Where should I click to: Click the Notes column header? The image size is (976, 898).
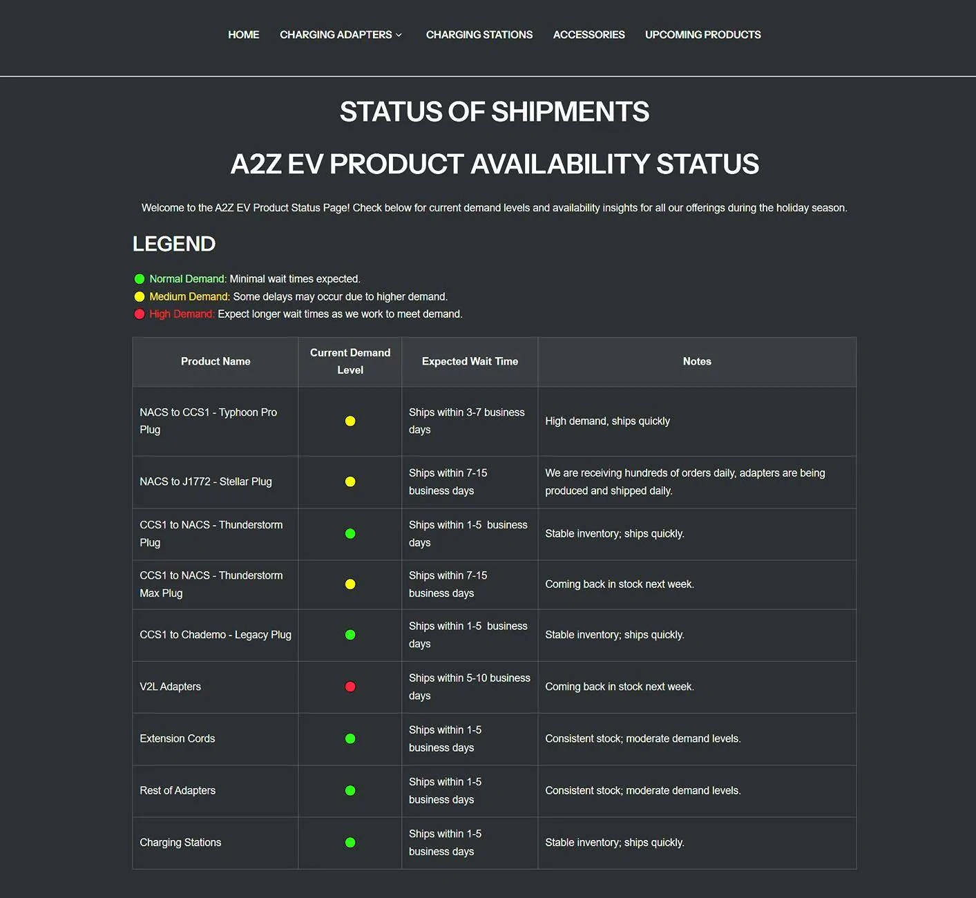[x=697, y=361]
